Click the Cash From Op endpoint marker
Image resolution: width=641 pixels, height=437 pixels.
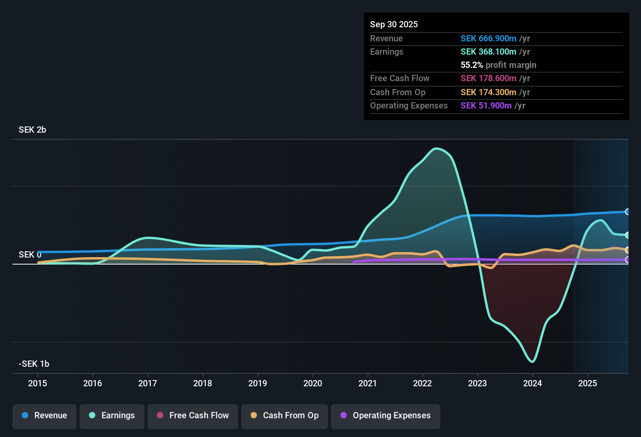click(627, 250)
